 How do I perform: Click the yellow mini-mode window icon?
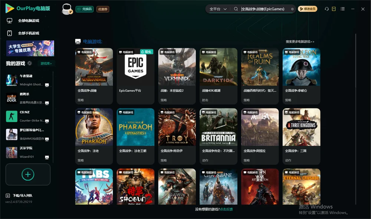pos(334,9)
